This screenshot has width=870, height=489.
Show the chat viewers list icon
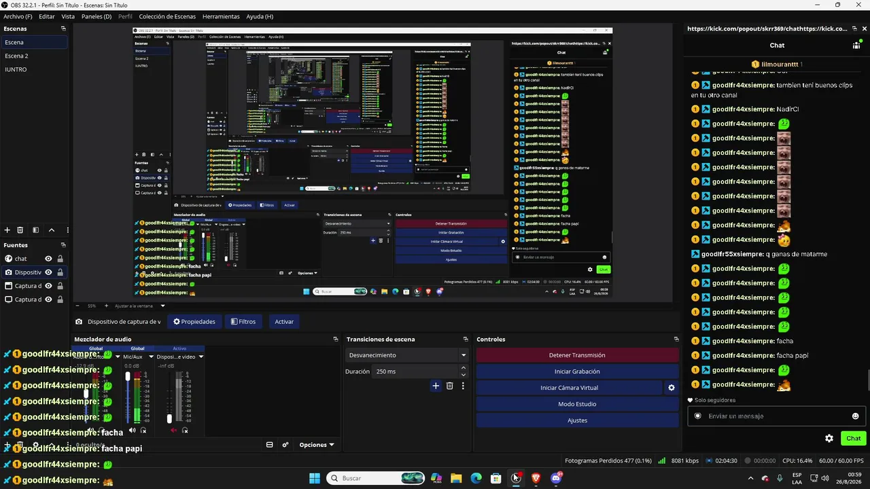856,45
